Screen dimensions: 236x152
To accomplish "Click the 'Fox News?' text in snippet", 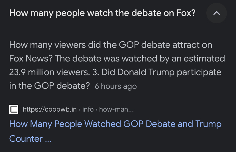I will coord(31,58).
